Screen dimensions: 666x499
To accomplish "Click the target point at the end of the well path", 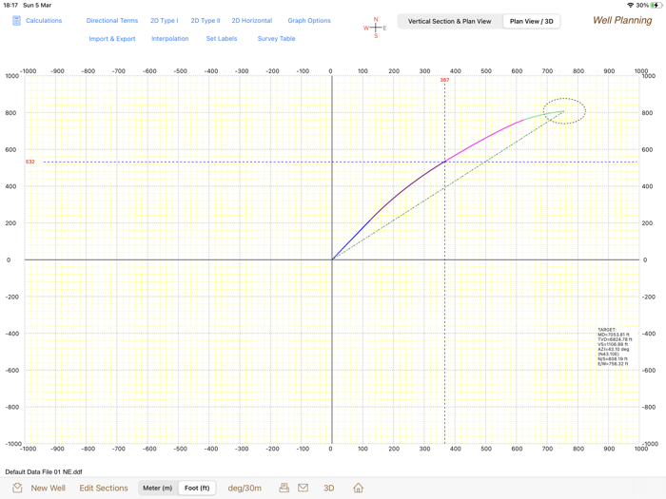I will (x=563, y=111).
